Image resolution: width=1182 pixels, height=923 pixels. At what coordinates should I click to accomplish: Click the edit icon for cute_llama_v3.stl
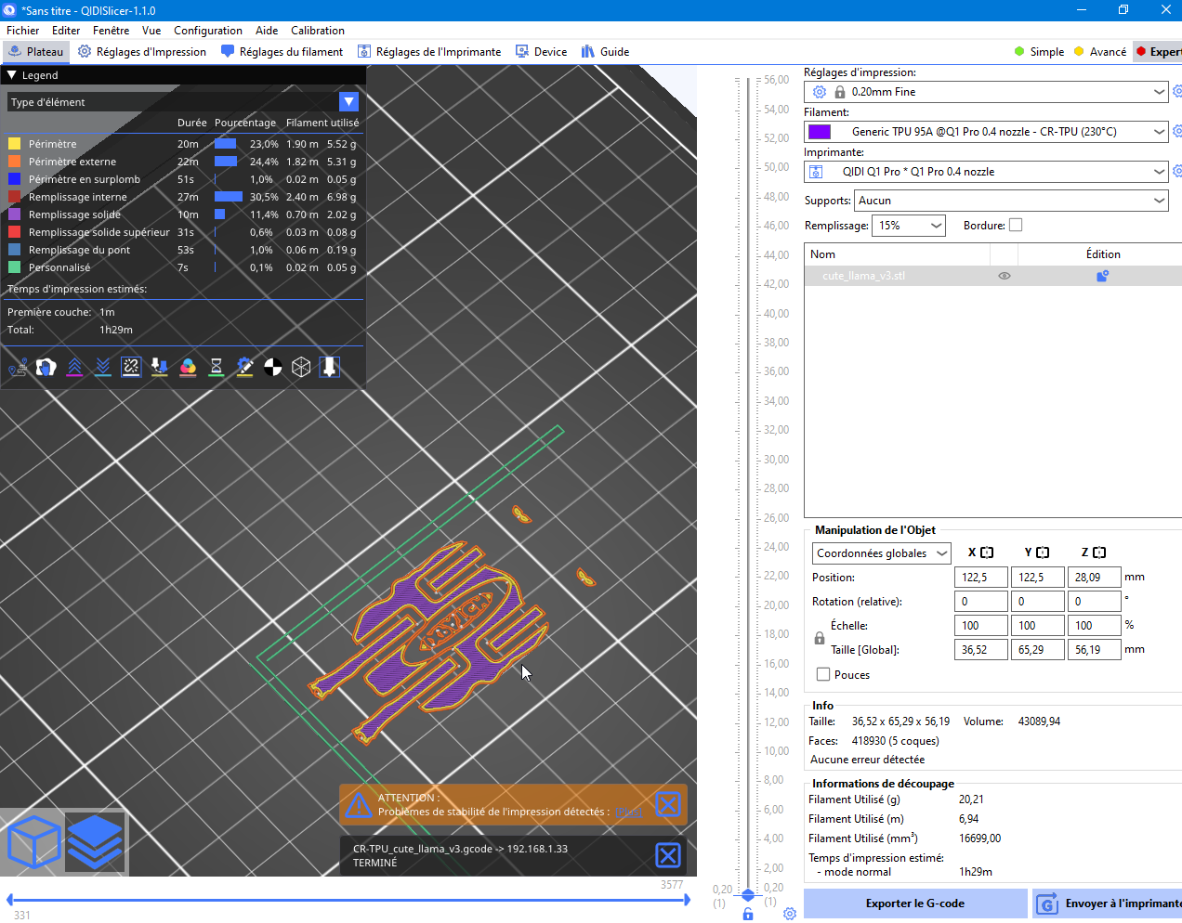pos(1102,276)
